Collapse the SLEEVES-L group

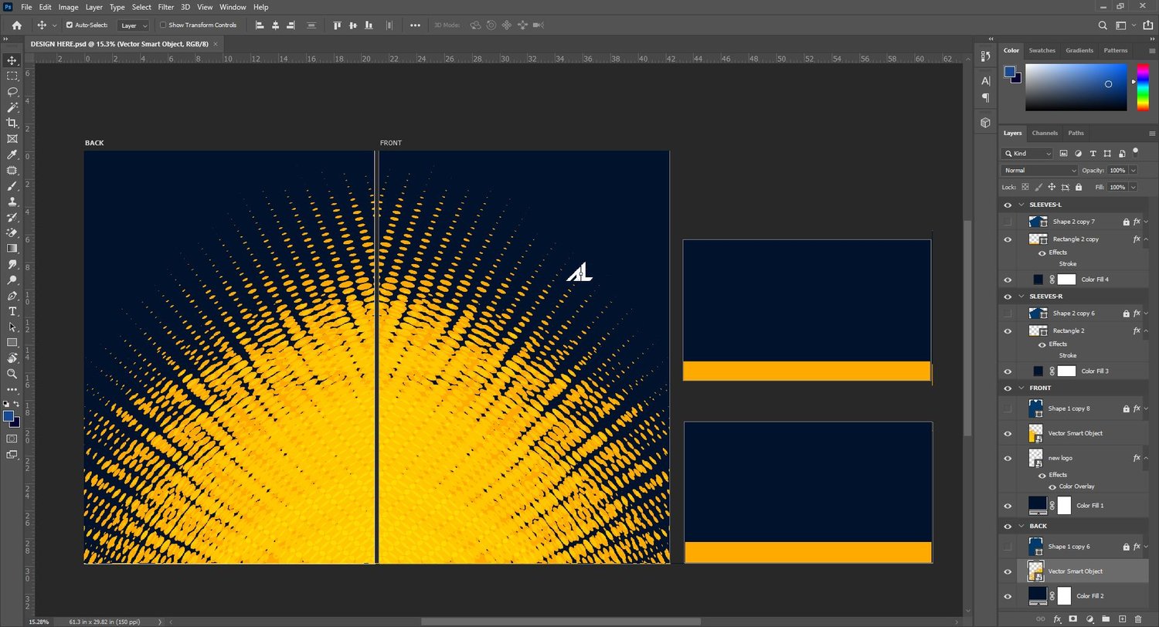coord(1021,205)
